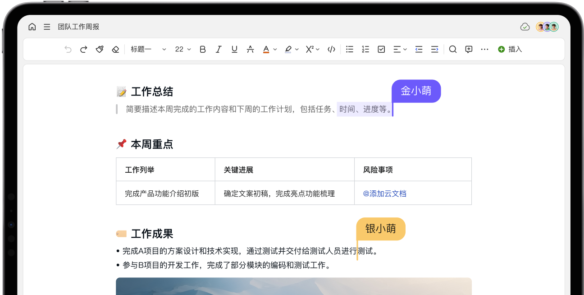Toggle bold formatting
584x295 pixels.
203,50
